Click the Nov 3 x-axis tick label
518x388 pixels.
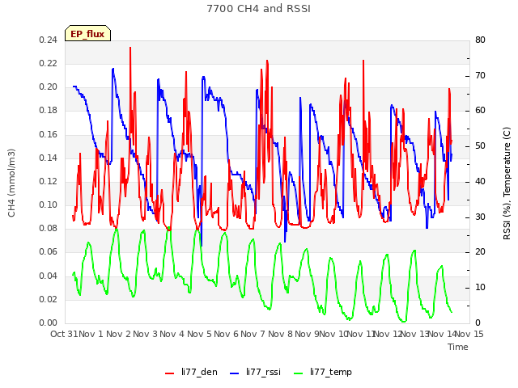[146, 334]
